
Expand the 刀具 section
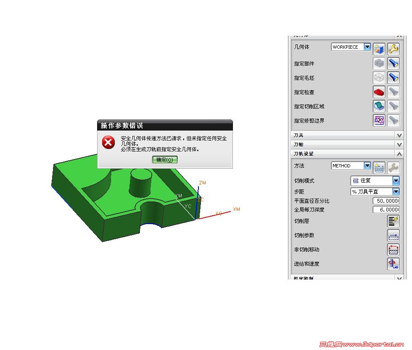[399, 136]
